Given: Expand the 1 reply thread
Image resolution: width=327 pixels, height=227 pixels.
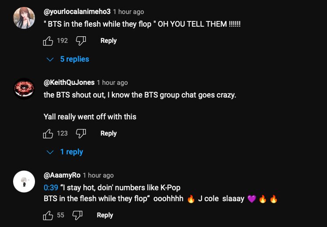Looking at the screenshot, I should click(x=66, y=152).
